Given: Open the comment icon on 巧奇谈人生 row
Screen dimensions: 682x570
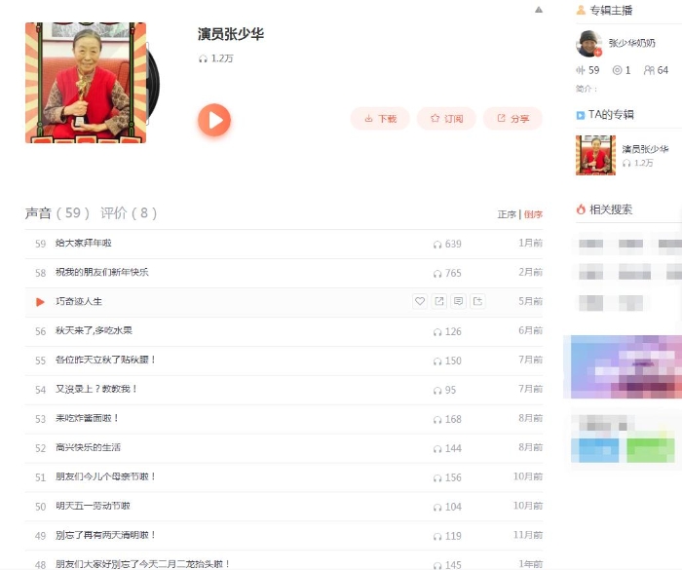Looking at the screenshot, I should pos(459,302).
